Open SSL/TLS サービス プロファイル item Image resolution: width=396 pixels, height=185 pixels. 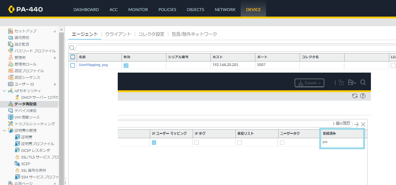[39, 157]
